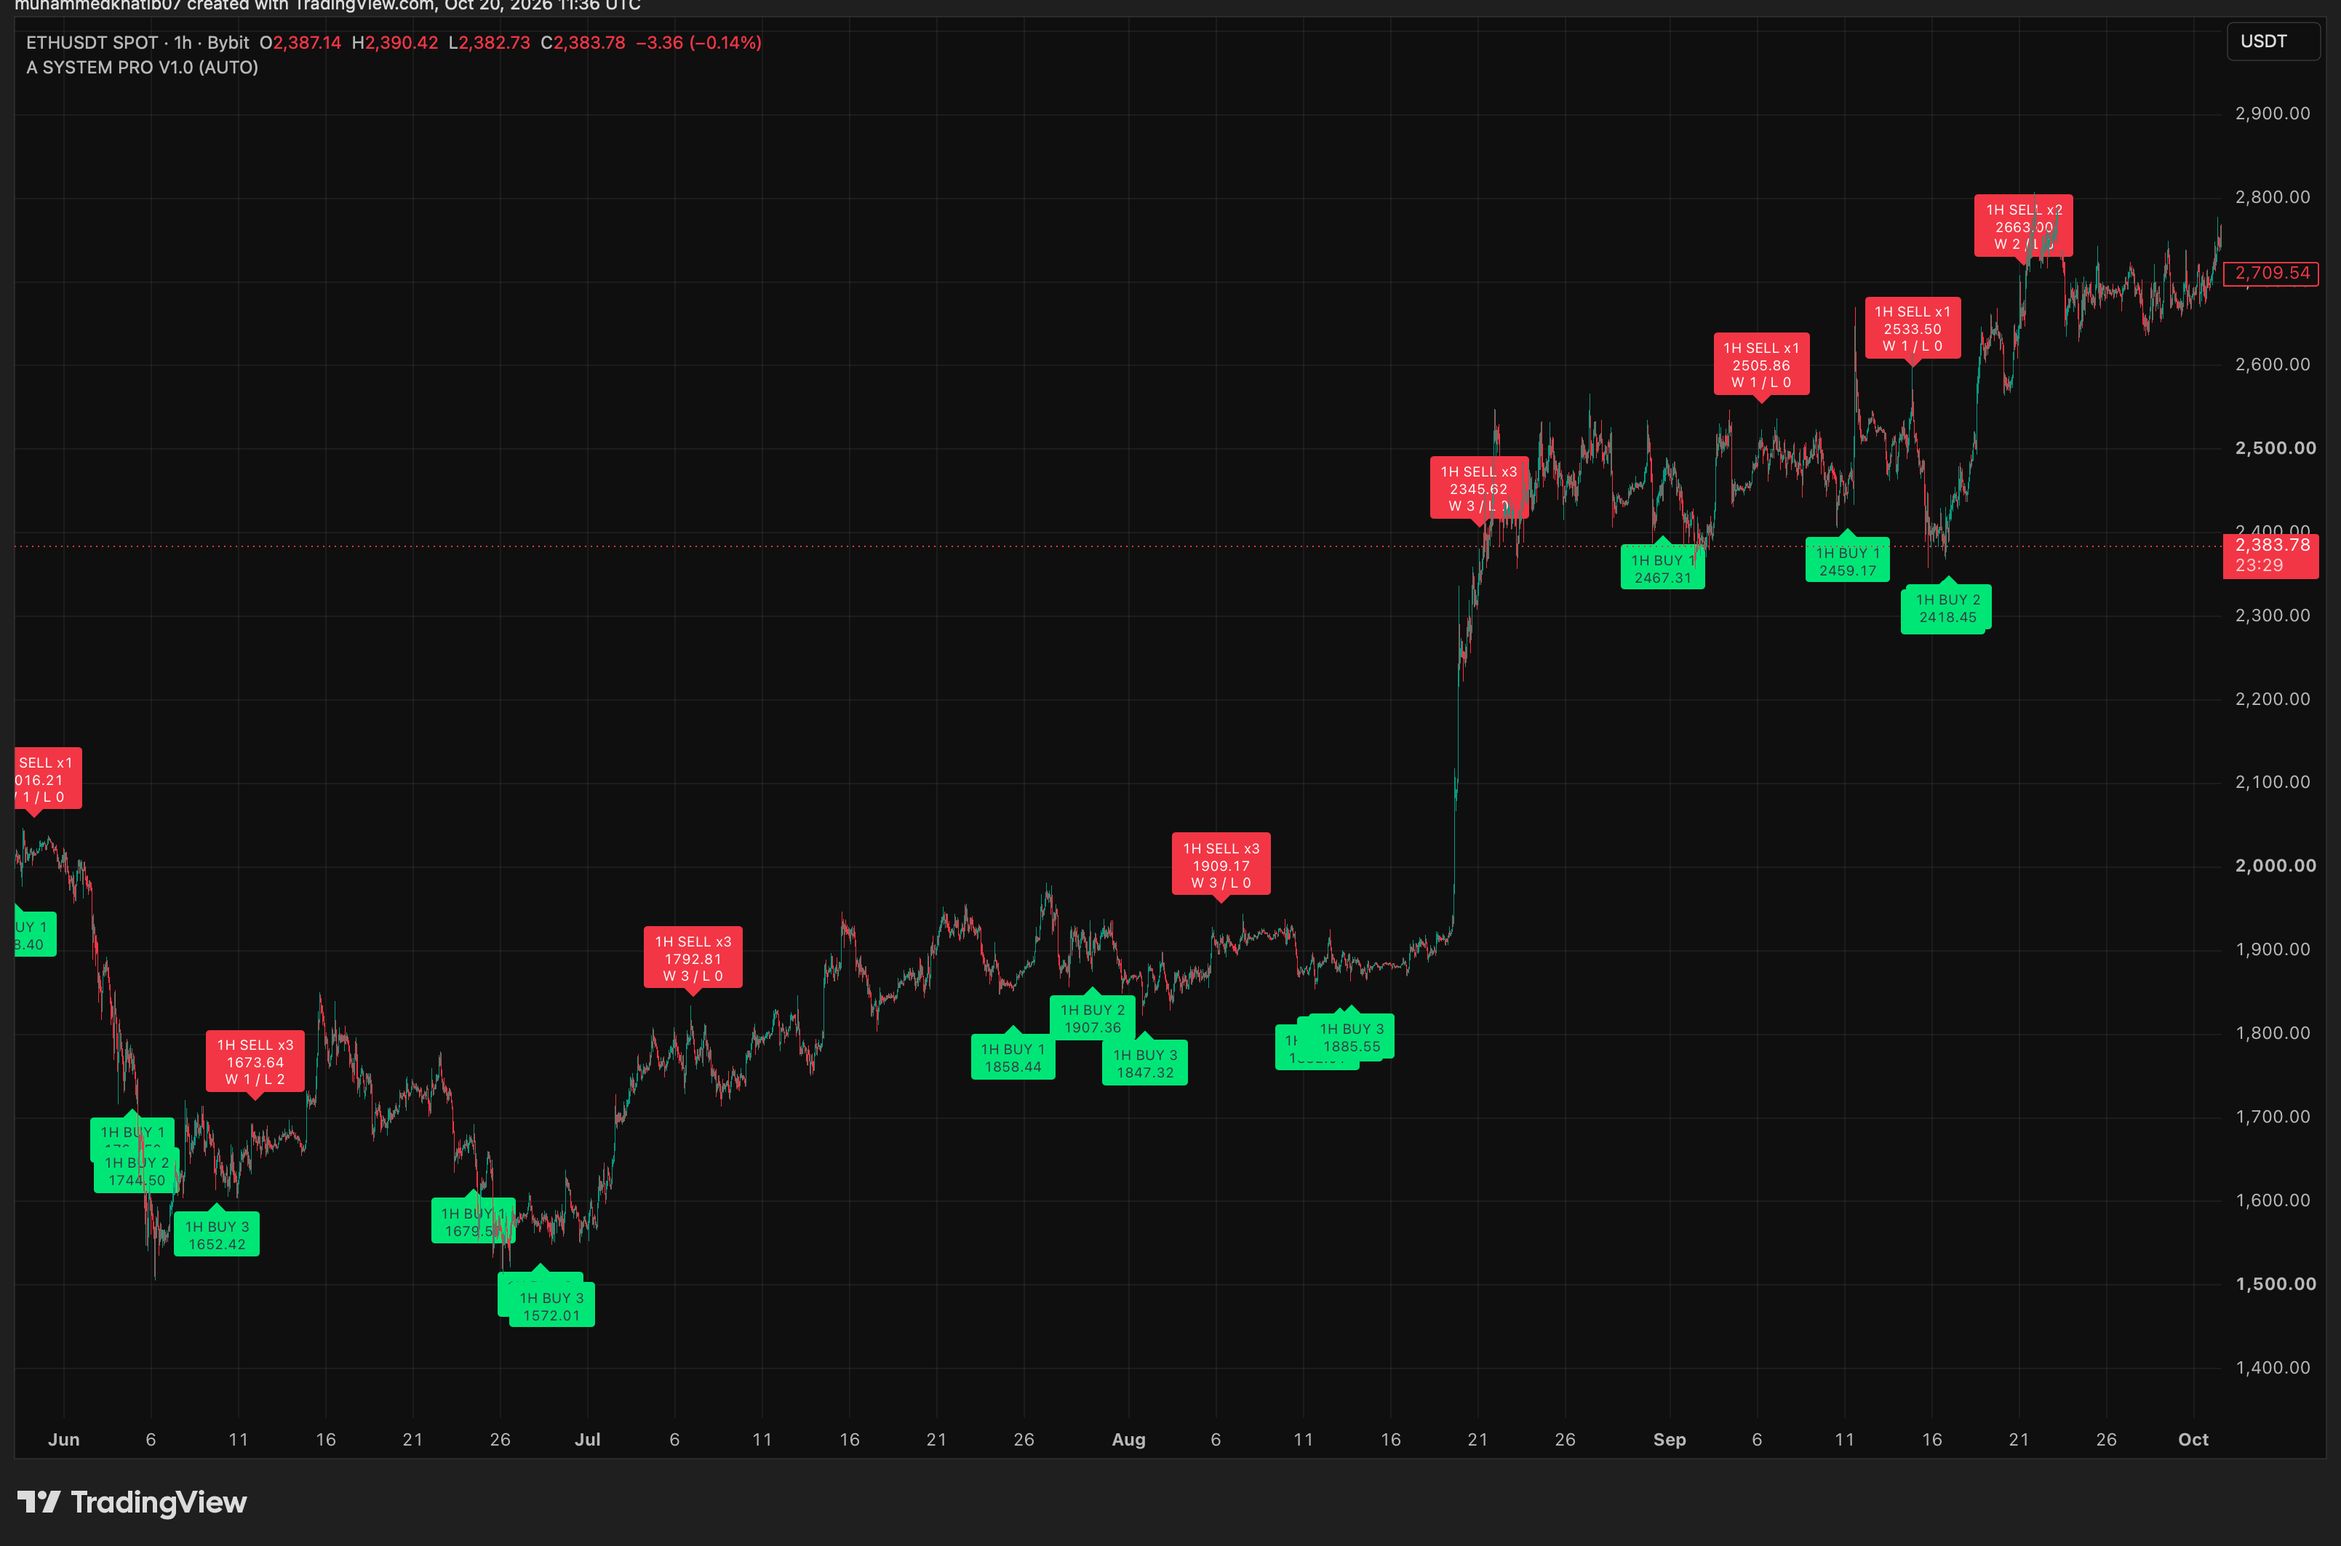
Task: Click the 1H BUY 1 1858.44 label
Action: [x=1013, y=1057]
